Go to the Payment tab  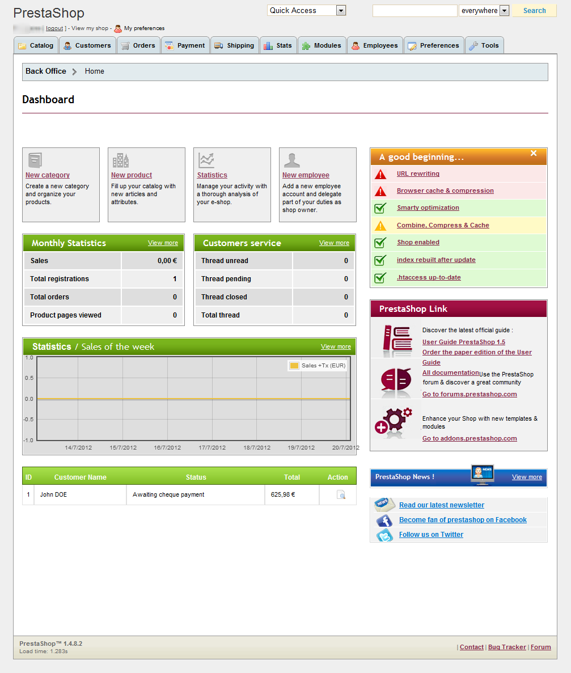(185, 45)
